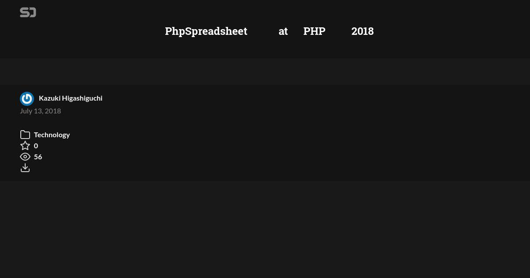
Task: Open Kazuki Higashiguchi's profile name link
Action: (x=71, y=98)
